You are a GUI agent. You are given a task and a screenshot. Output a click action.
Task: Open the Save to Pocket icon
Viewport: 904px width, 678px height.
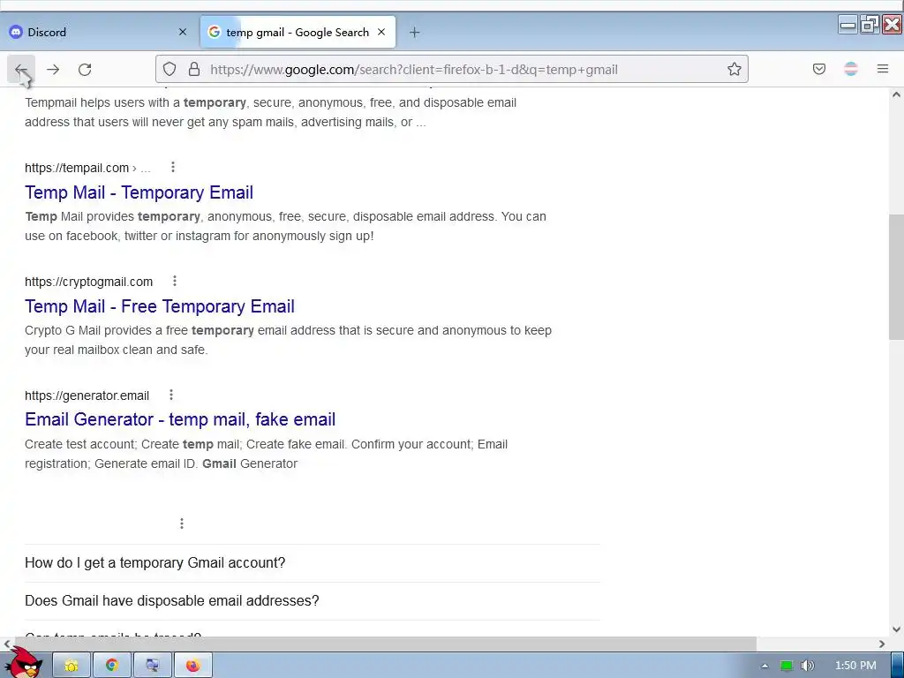coord(818,69)
